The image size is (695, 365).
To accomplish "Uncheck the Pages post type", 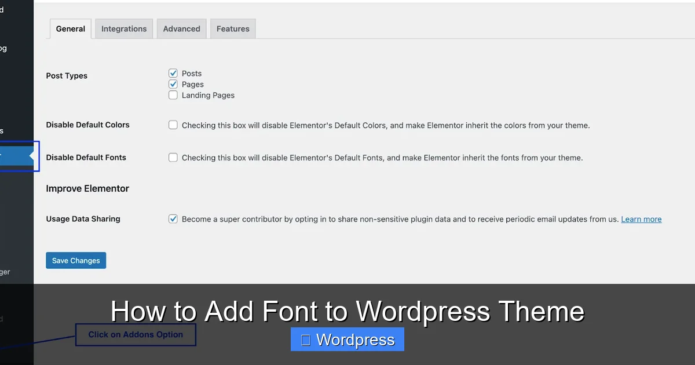I will click(173, 84).
